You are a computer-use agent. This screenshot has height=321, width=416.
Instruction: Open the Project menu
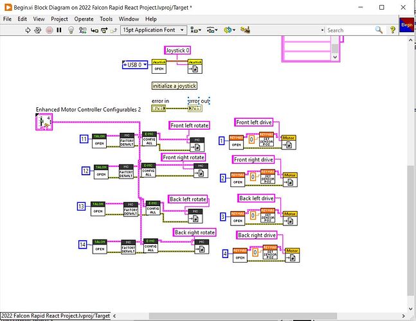pos(59,19)
